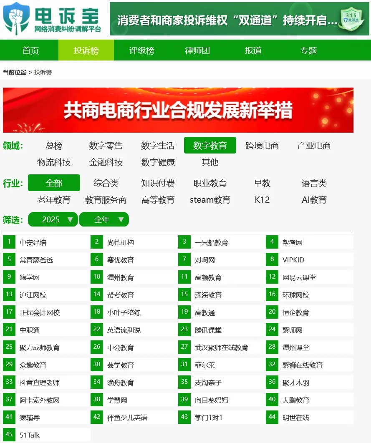Select the 职业教育 industry filter
This screenshot has width=371, height=443.
210,183
